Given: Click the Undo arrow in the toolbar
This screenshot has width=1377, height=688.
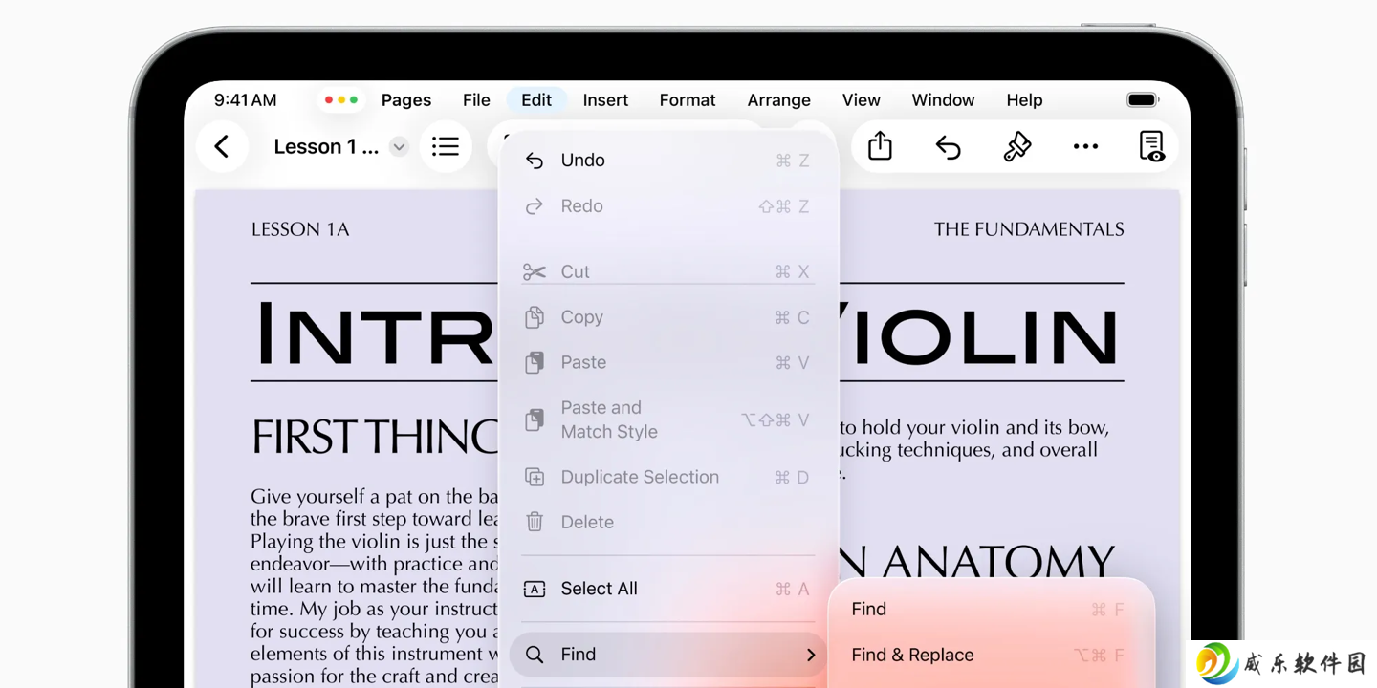Looking at the screenshot, I should click(948, 146).
